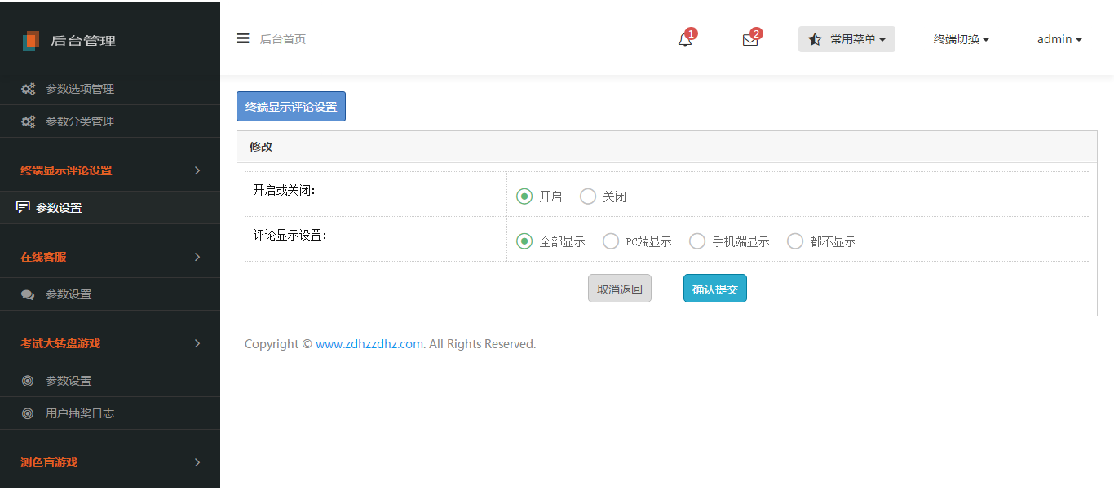Image resolution: width=1114 pixels, height=490 pixels.
Task: Click gears icon beside 参数分类管理
Action: [x=28, y=121]
